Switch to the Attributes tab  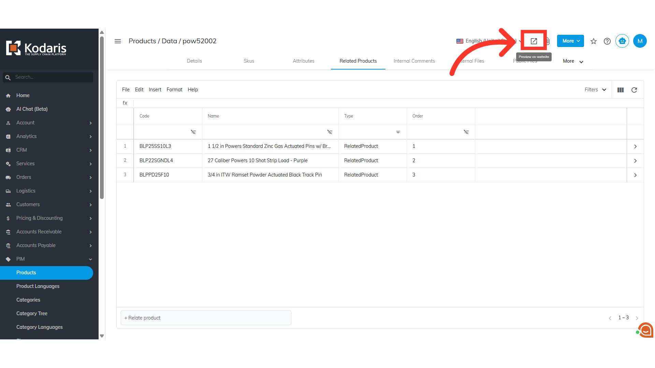(x=303, y=61)
